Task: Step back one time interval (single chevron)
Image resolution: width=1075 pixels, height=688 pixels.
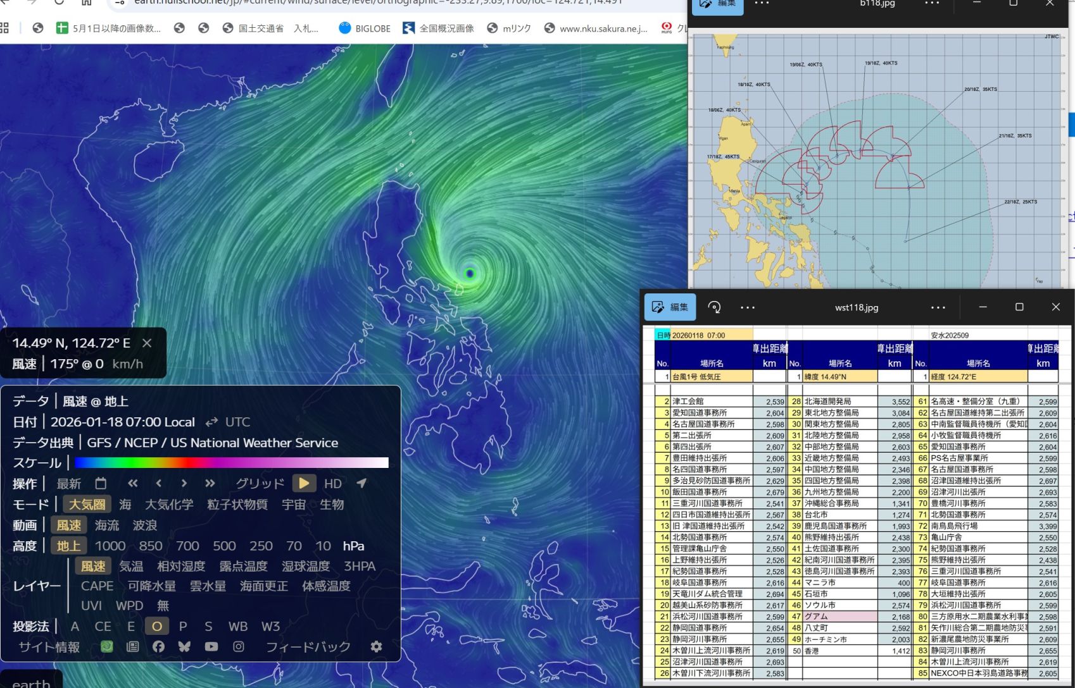Action: tap(158, 484)
